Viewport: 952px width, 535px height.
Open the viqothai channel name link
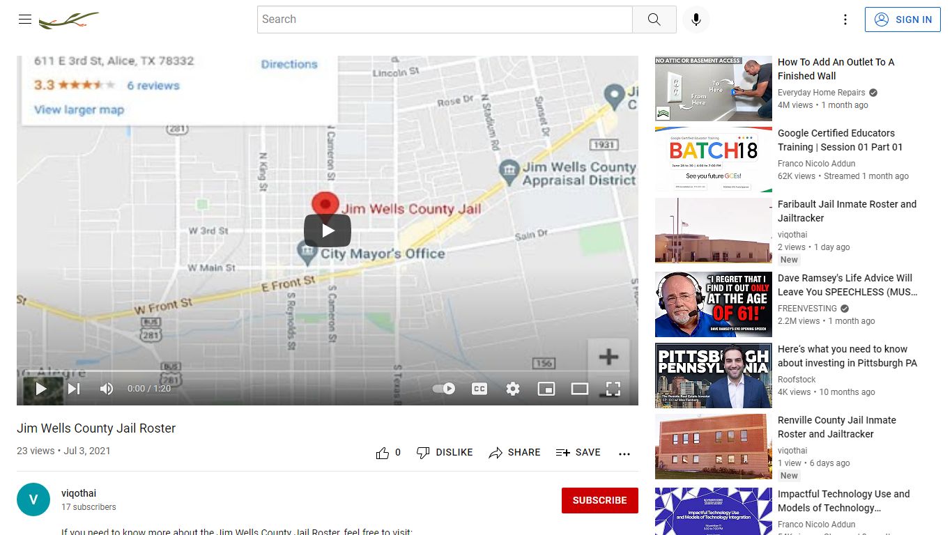(x=79, y=493)
